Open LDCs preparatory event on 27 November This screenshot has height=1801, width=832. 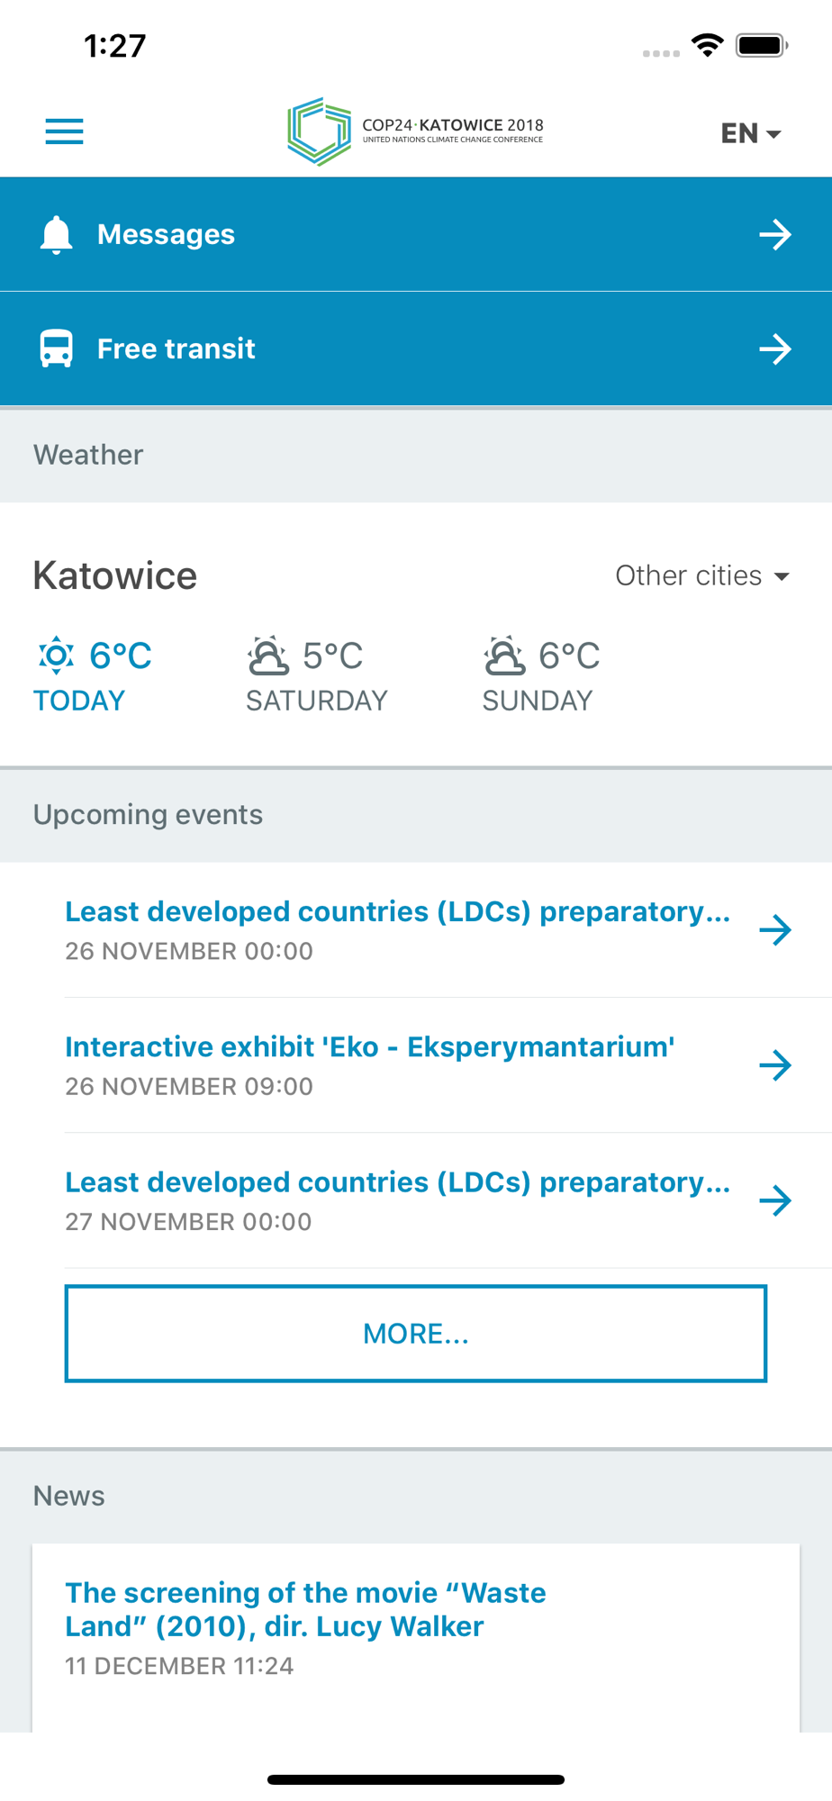429,1200
